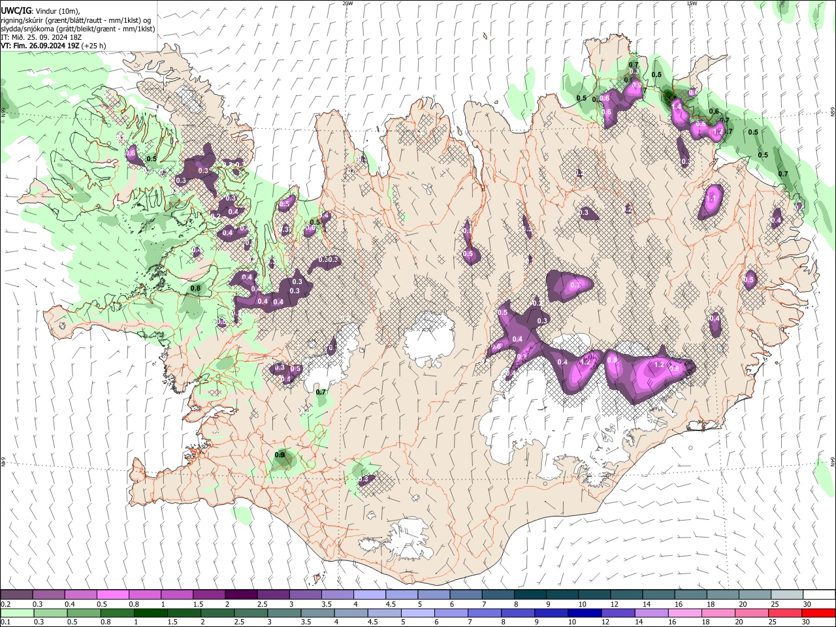Click the 'rigning/skúrir (grænt/blátt/rautt' description line
836x627 pixels.
tap(76, 20)
